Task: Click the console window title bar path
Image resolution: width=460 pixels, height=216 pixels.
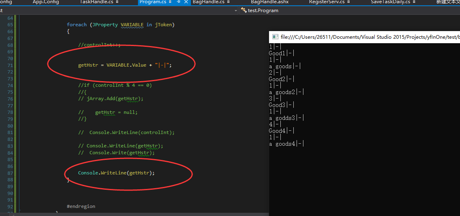Action: 370,37
